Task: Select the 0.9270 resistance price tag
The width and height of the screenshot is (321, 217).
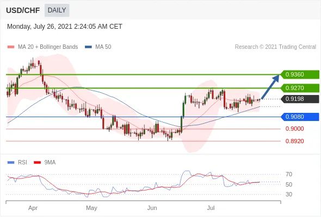Action: (x=300, y=88)
